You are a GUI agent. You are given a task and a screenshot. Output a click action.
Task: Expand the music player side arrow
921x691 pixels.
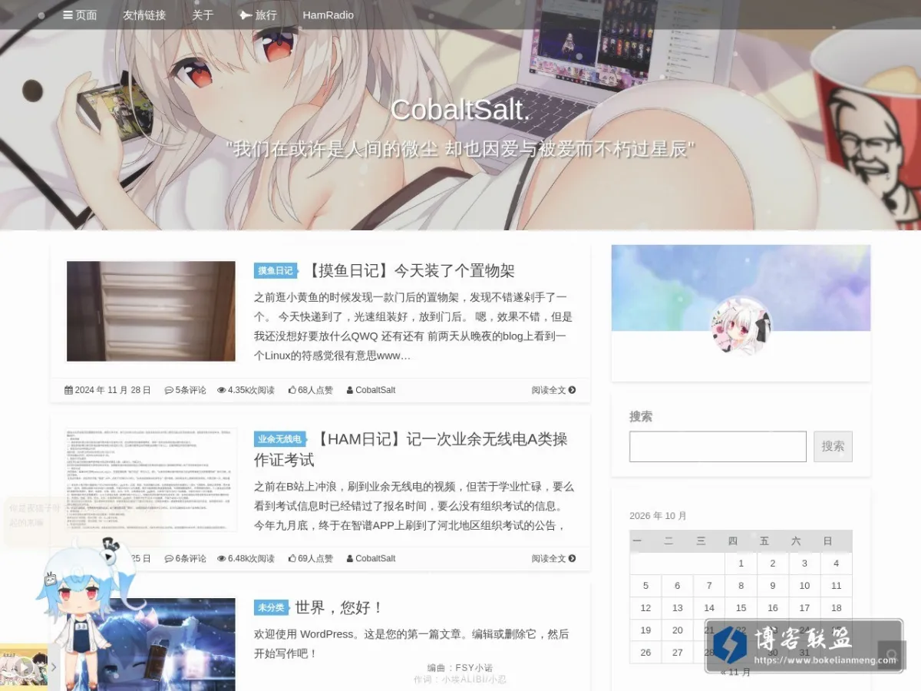[54, 667]
